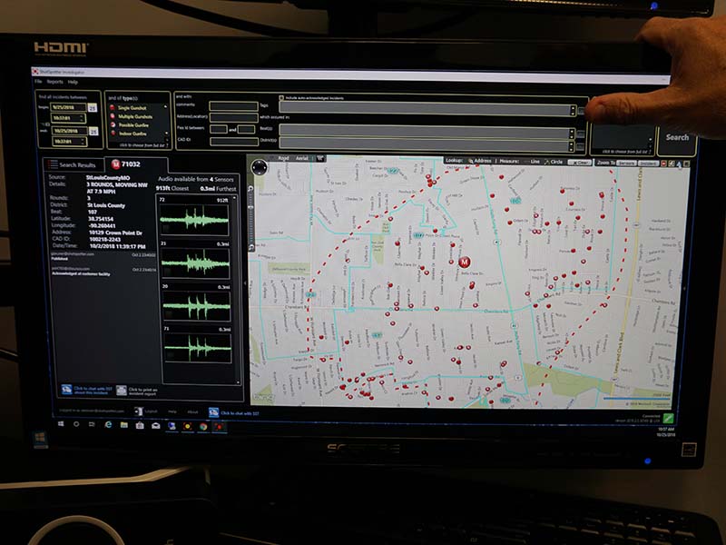Screen dimensions: 726x545
Task: Focus the Address/Location search field
Action: tap(234, 117)
